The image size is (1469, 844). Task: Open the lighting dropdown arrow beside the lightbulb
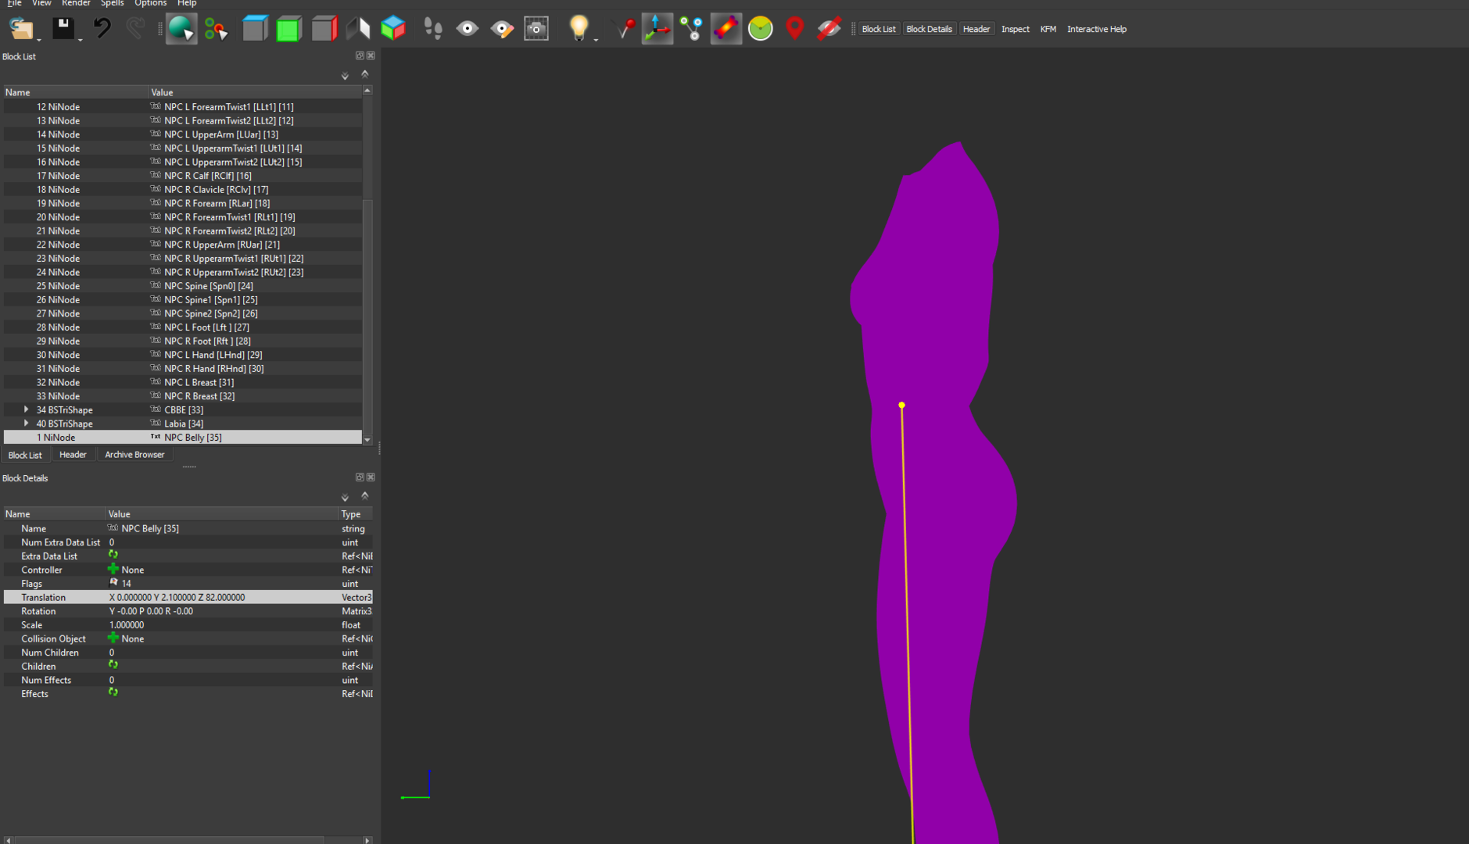click(596, 39)
